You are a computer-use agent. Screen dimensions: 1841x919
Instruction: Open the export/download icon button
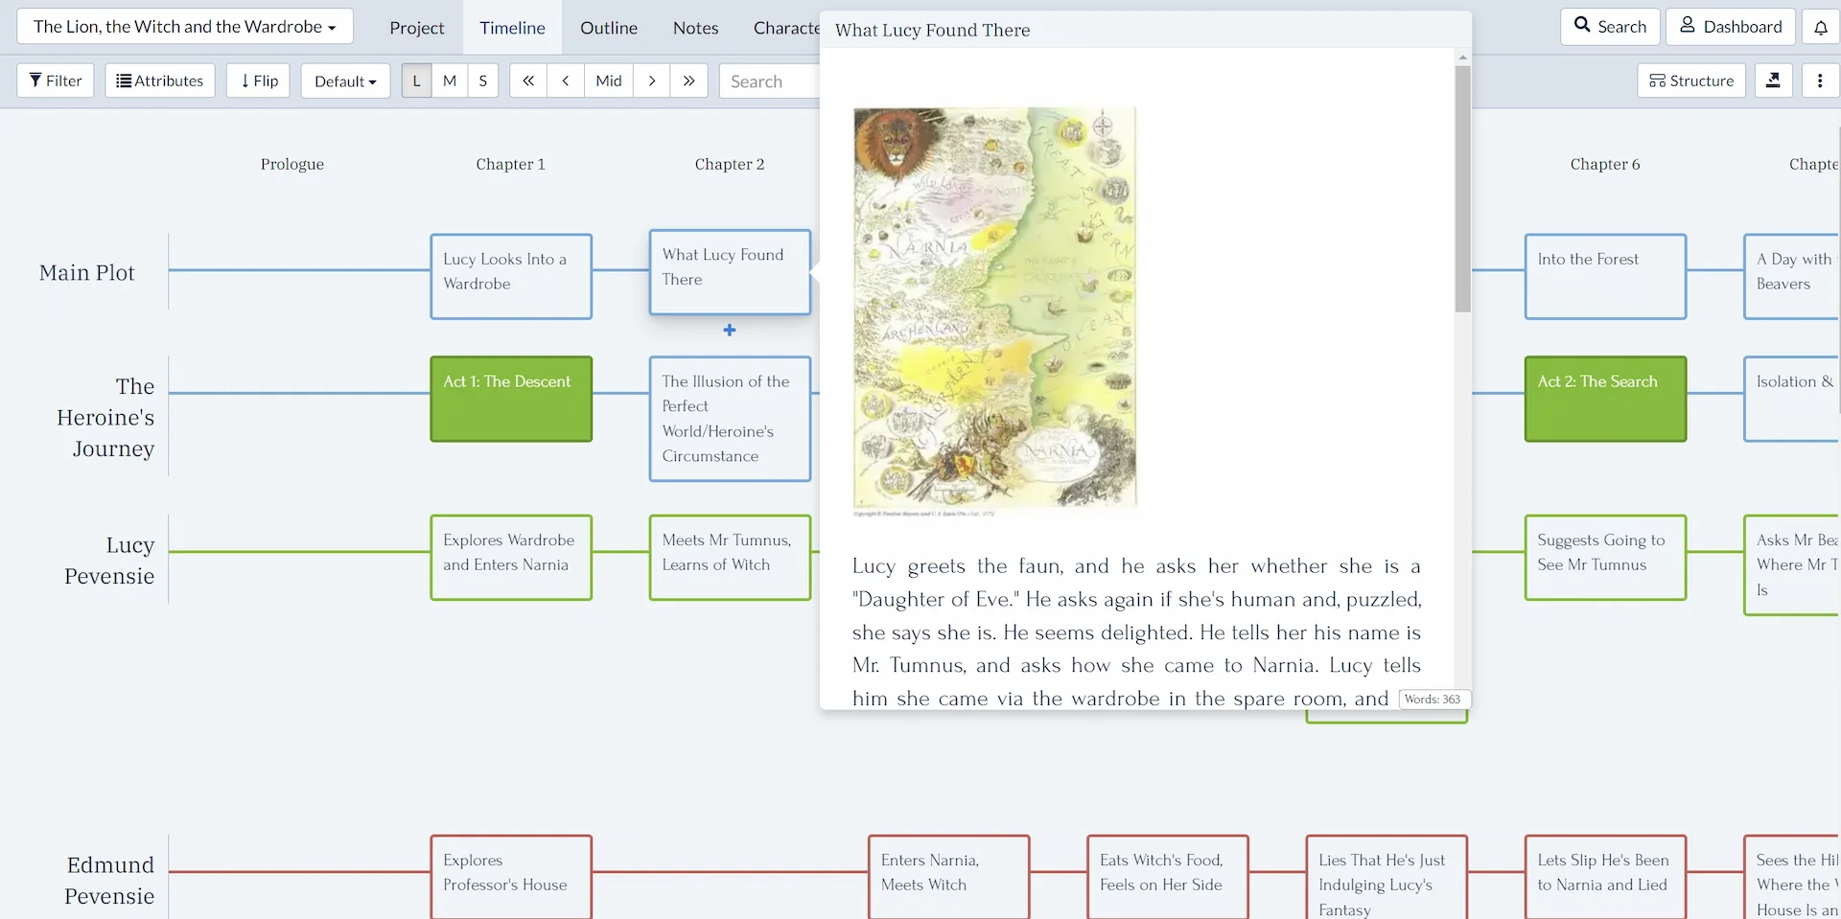click(x=1773, y=80)
